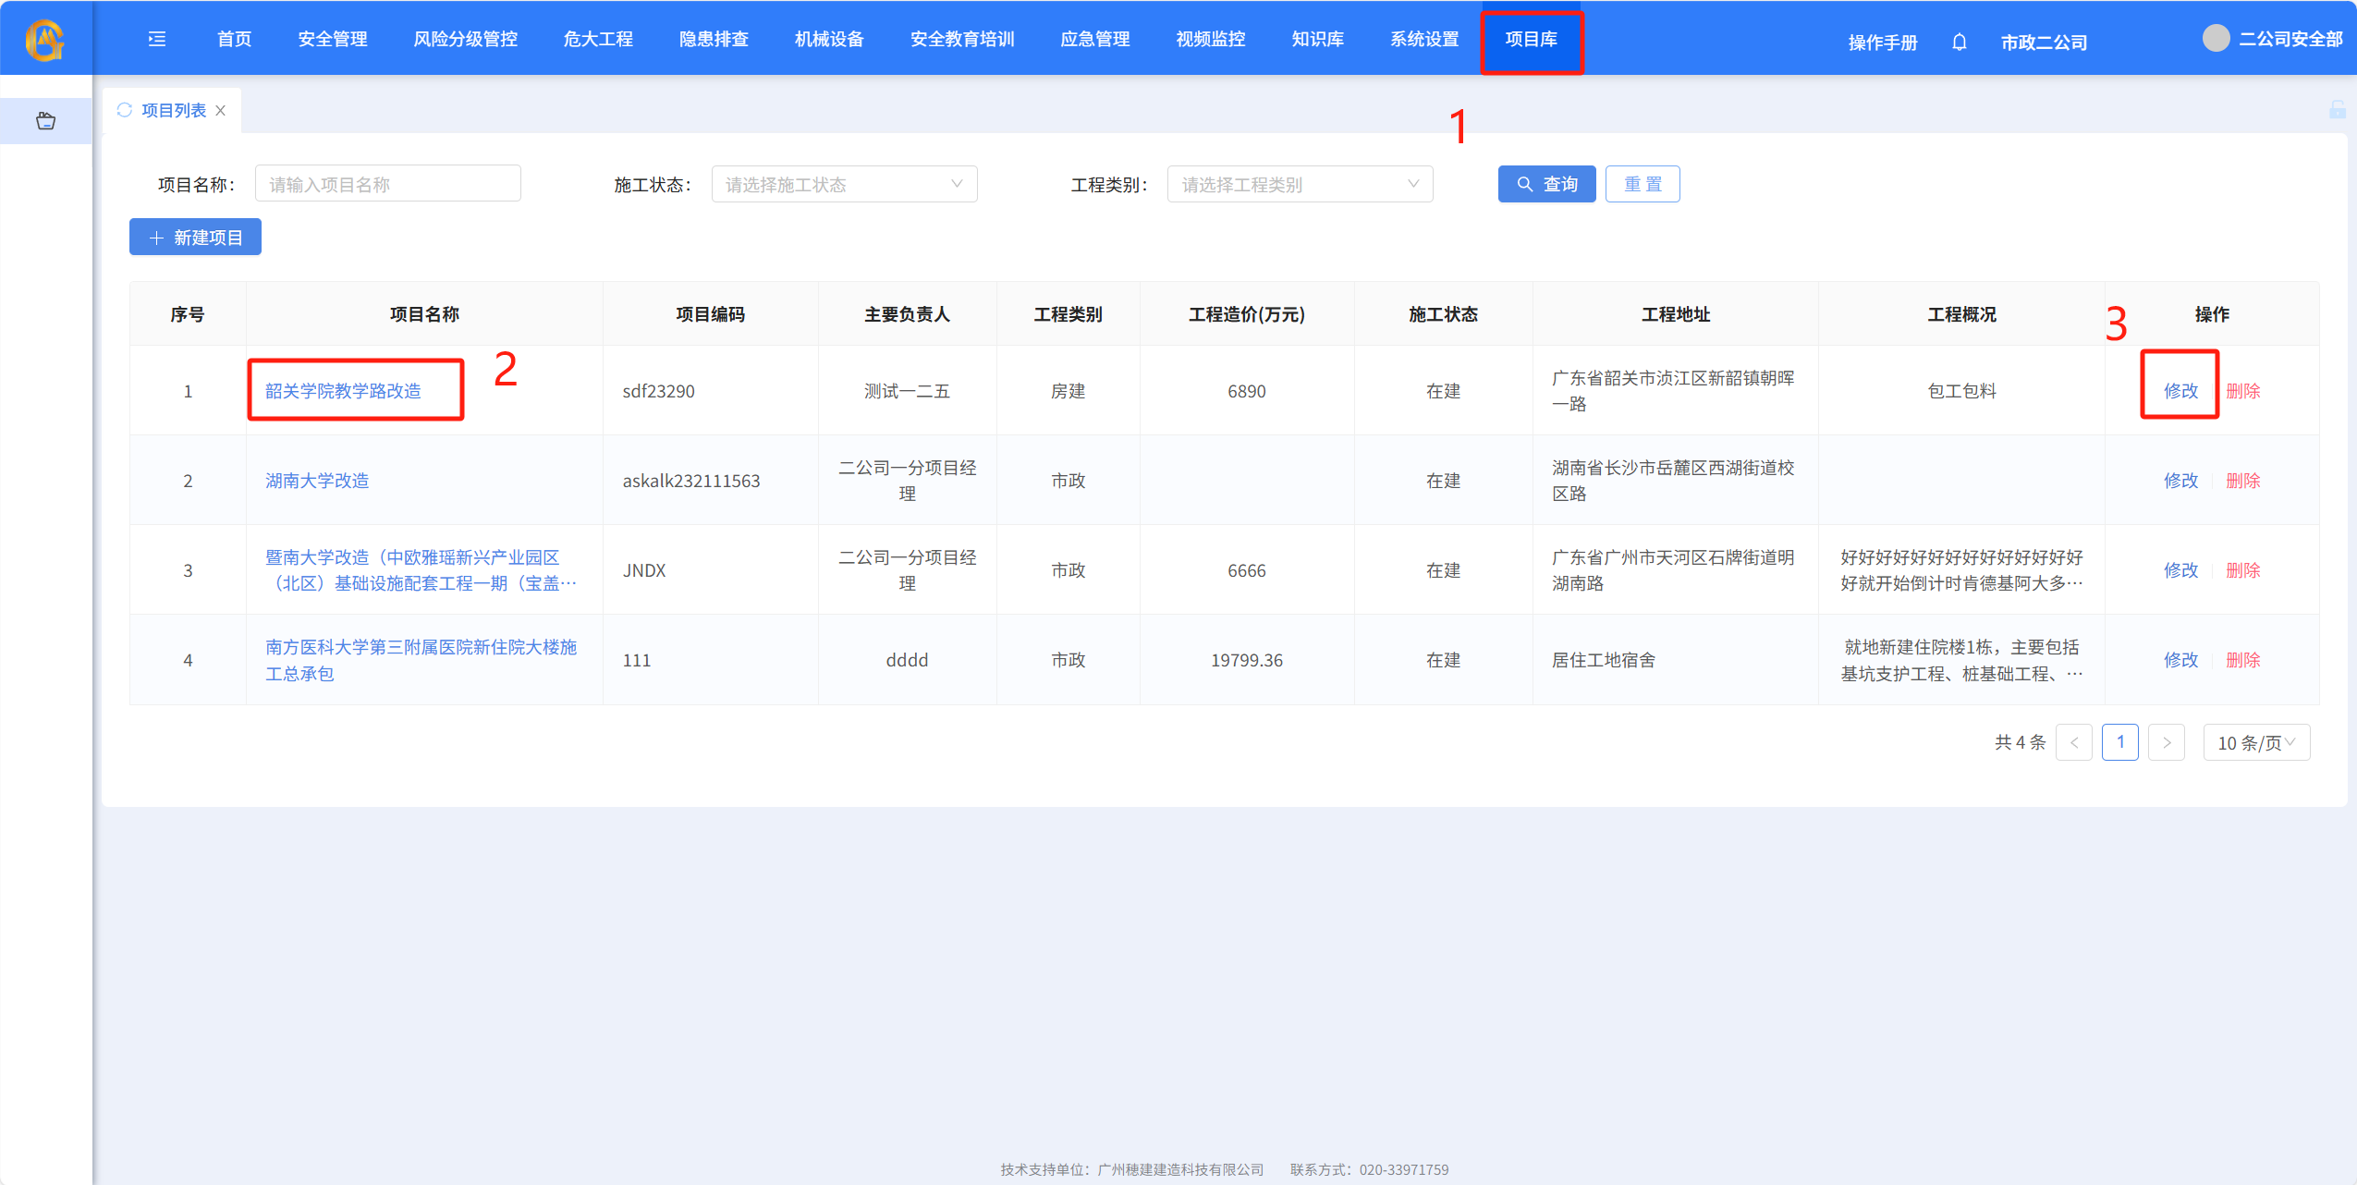This screenshot has height=1185, width=2357.
Task: Expand the 工程类别 dropdown
Action: (1299, 184)
